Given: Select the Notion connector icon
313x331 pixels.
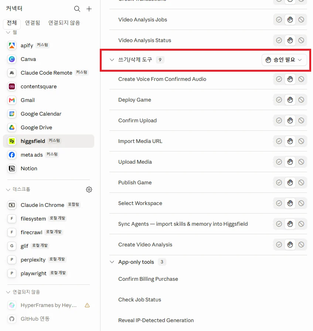Looking at the screenshot, I should pyautogui.click(x=12, y=168).
